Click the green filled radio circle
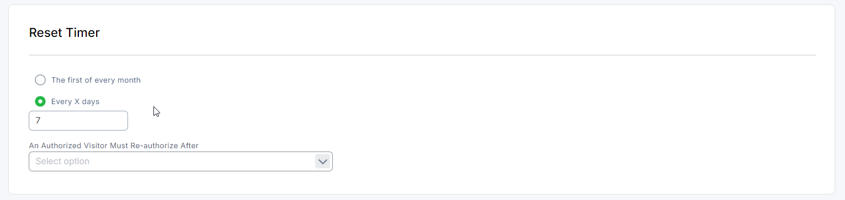845x200 pixels. coord(40,101)
